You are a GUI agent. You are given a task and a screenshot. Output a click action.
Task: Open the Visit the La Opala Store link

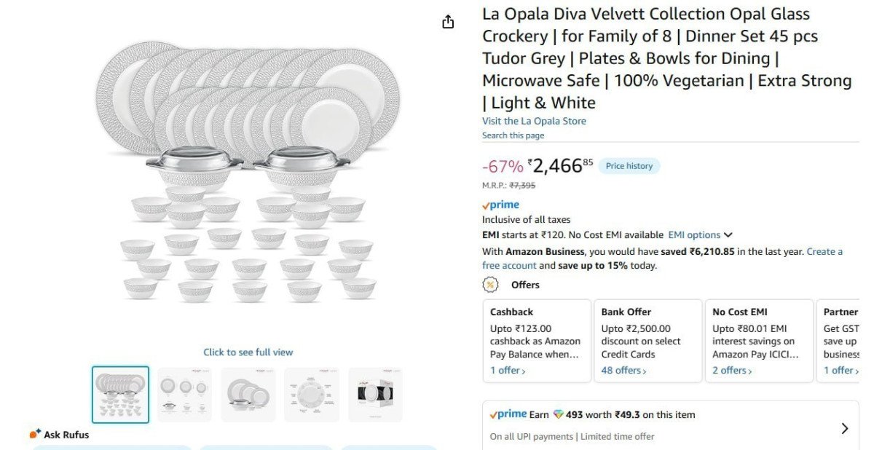[534, 120]
